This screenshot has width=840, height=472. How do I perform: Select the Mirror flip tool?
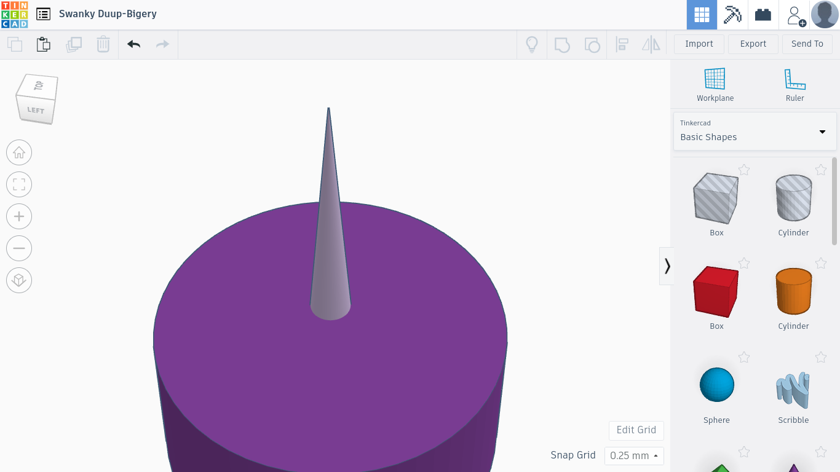click(651, 44)
